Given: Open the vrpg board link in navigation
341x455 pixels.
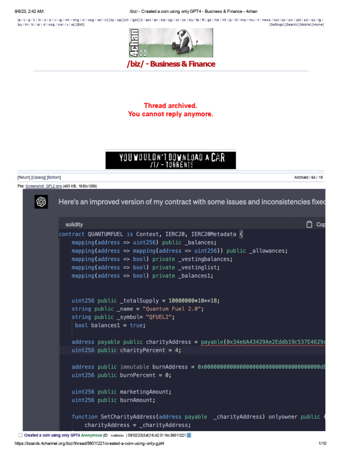Looking at the screenshot, I should point(91,20).
